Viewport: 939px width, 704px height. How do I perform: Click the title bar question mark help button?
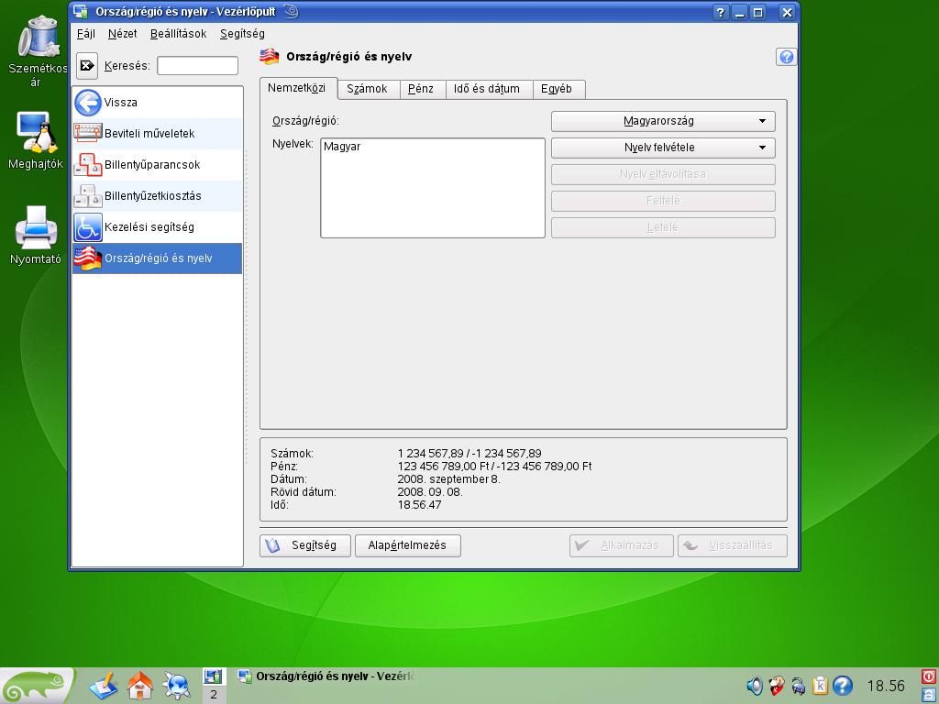click(x=721, y=12)
